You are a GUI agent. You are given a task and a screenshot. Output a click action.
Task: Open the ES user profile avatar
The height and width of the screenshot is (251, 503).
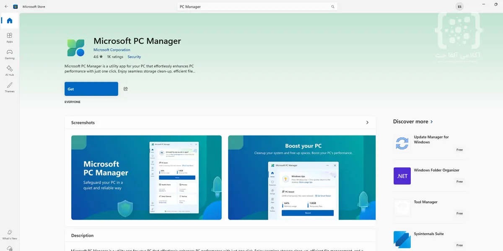point(460,7)
